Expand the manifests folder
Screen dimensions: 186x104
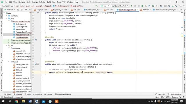pyautogui.click(x=6, y=16)
